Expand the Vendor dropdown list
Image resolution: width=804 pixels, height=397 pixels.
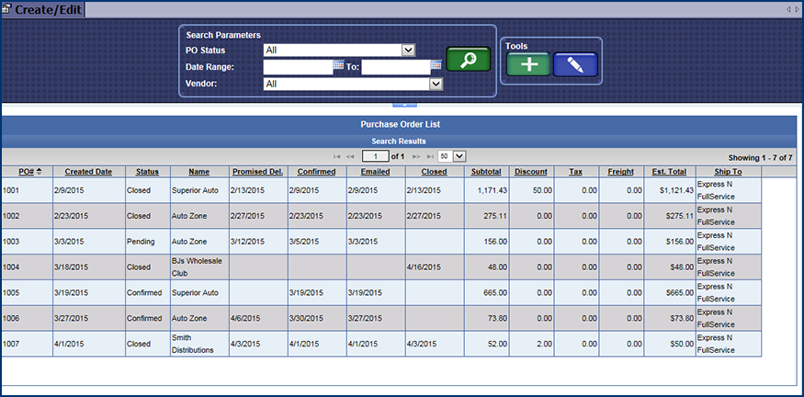pyautogui.click(x=353, y=84)
